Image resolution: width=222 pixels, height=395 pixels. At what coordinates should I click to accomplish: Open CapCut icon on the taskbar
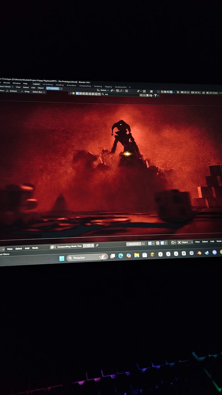click(x=184, y=253)
